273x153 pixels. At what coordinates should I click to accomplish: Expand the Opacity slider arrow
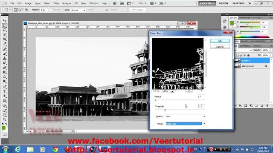click(x=270, y=50)
